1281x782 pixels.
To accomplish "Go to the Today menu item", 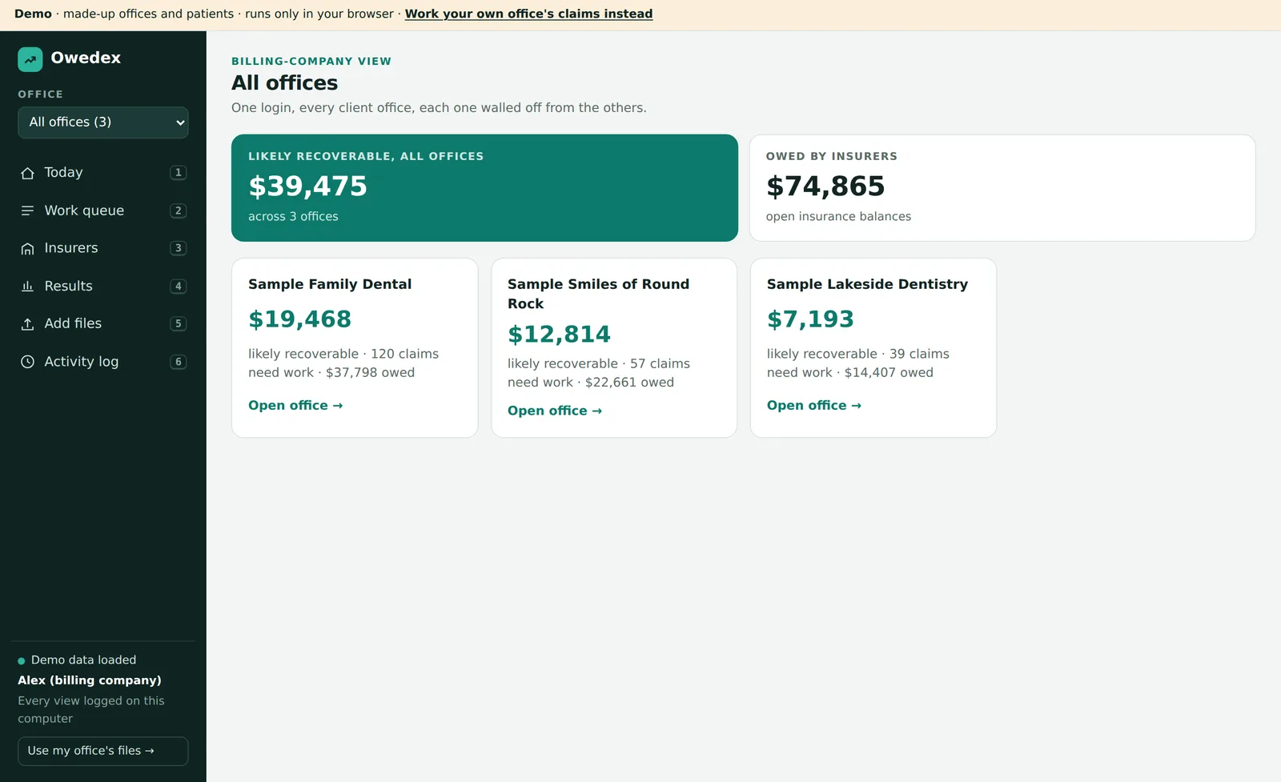I will click(x=103, y=173).
